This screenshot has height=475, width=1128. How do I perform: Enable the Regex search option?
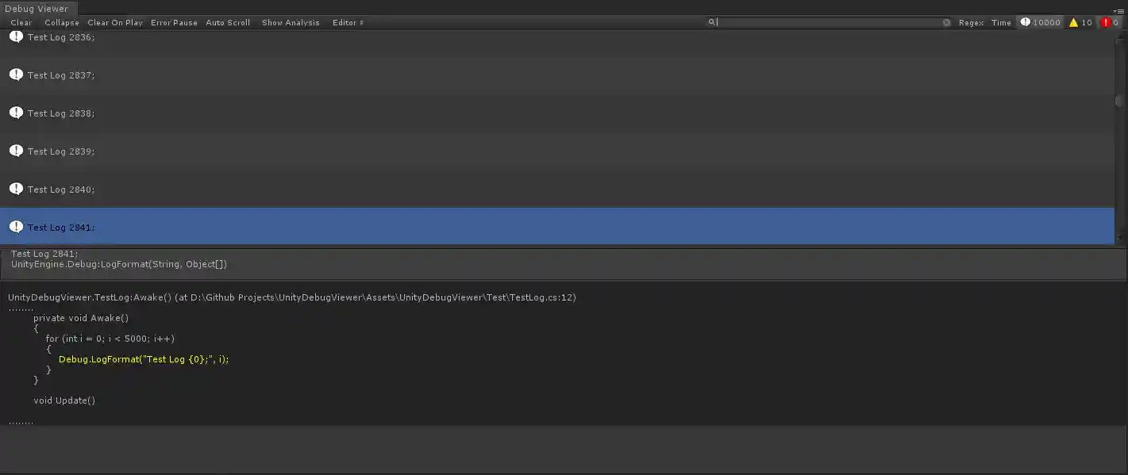[971, 22]
